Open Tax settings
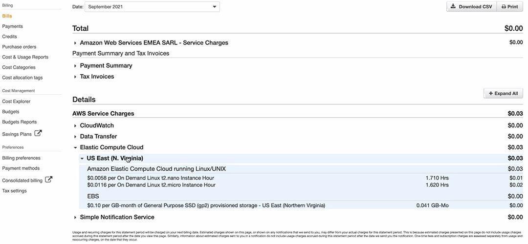 pyautogui.click(x=15, y=191)
